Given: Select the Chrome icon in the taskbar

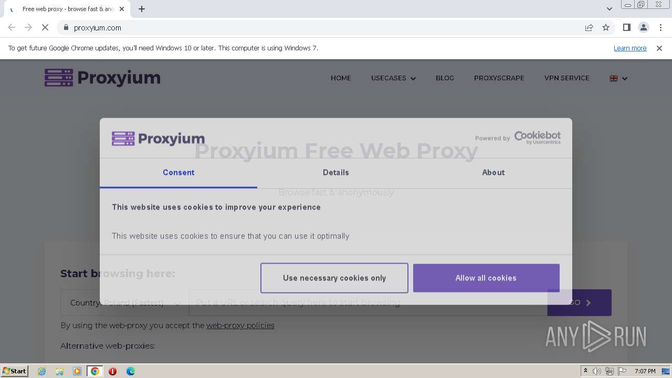Looking at the screenshot, I should pyautogui.click(x=95, y=371).
